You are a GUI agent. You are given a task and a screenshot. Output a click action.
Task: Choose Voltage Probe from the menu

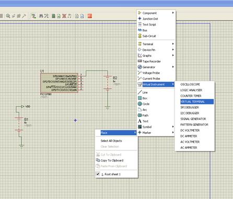click(156, 73)
